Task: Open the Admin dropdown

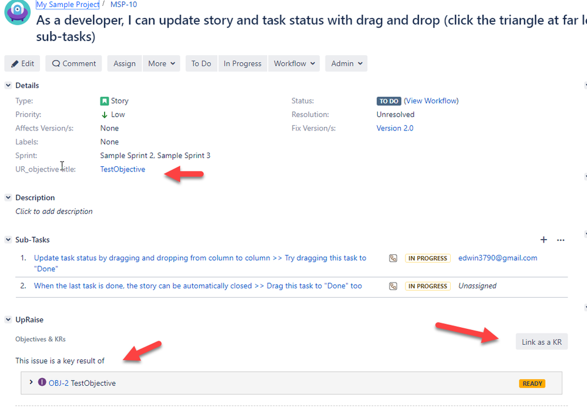Action: (346, 63)
